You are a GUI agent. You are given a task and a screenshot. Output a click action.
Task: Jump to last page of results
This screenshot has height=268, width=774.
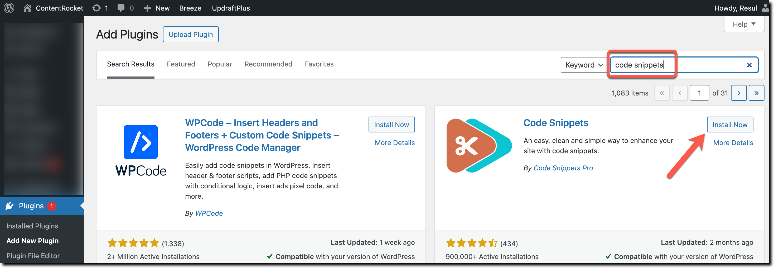click(x=756, y=93)
